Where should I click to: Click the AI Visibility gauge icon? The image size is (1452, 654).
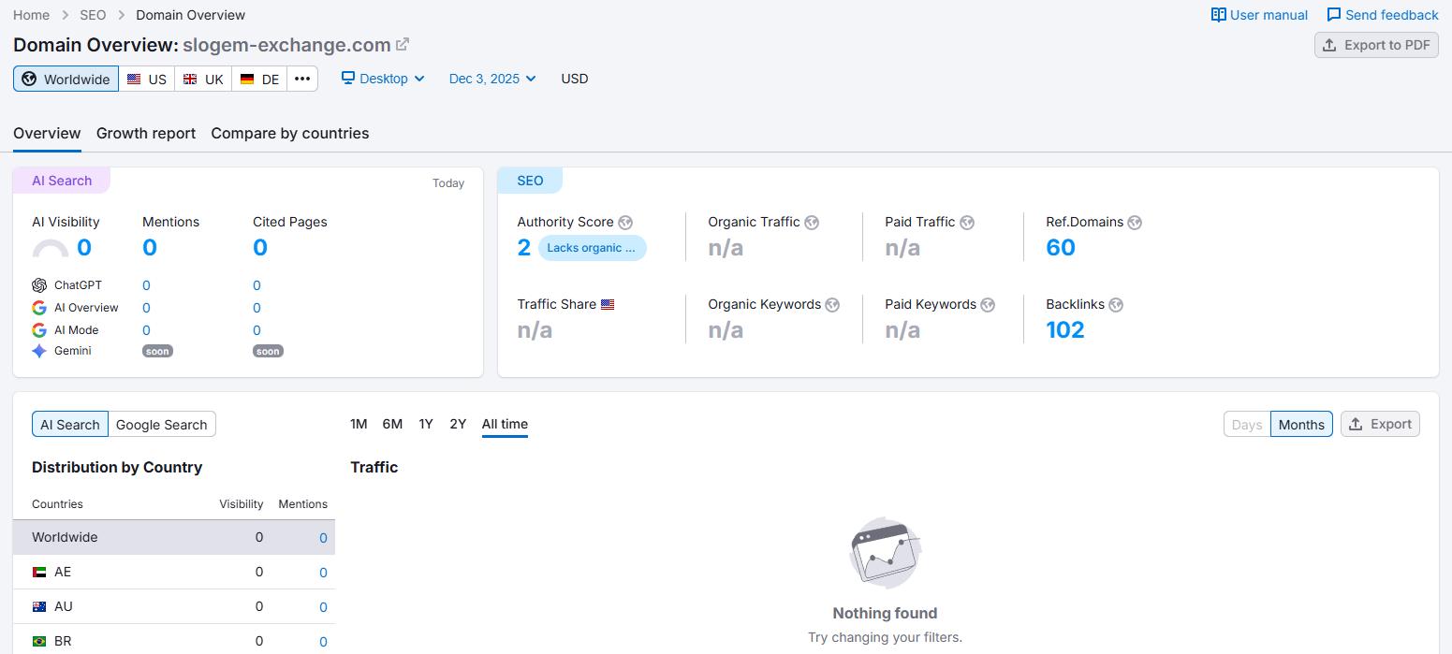pos(51,249)
